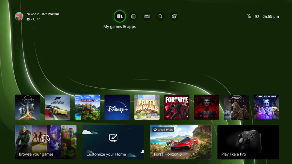Unmute the microphone icon
The height and width of the screenshot is (164, 292).
click(249, 16)
